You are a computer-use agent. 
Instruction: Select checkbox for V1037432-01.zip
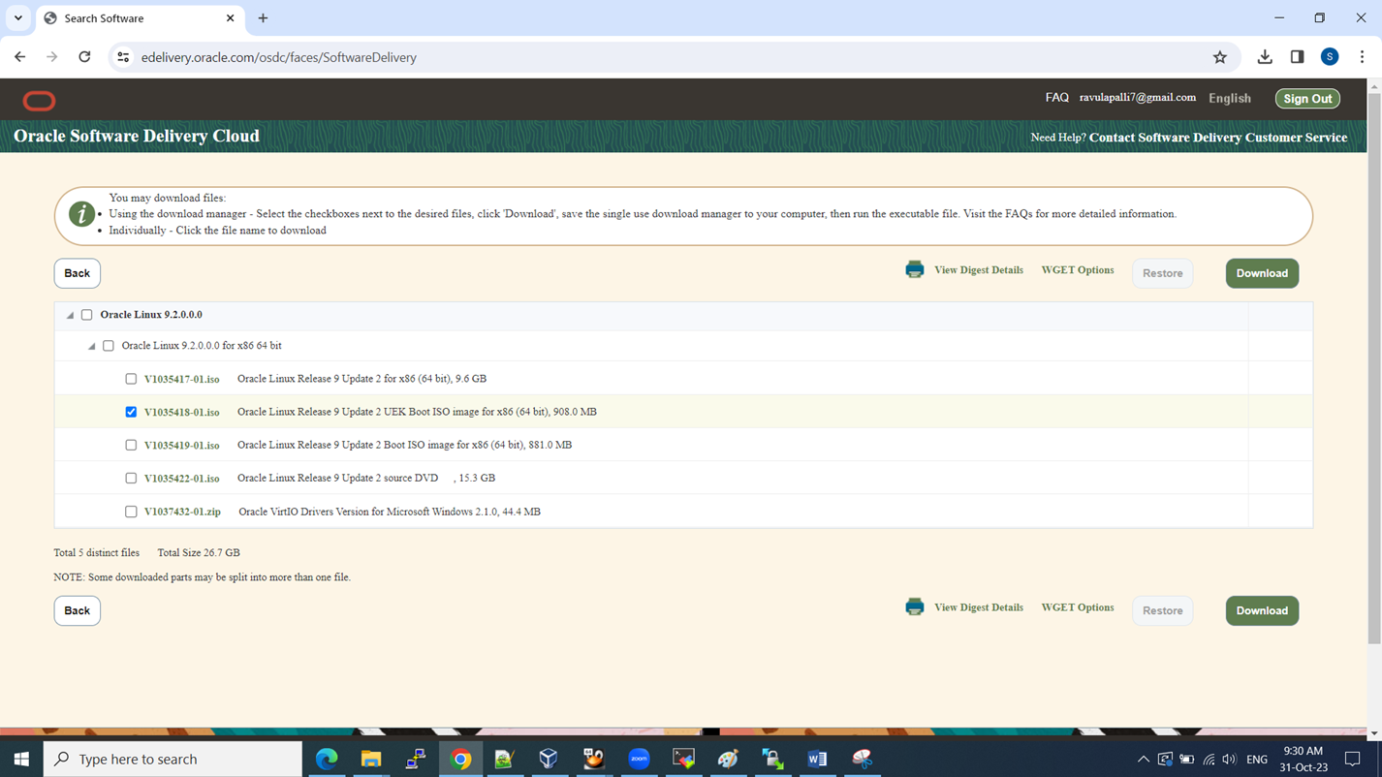pos(131,512)
